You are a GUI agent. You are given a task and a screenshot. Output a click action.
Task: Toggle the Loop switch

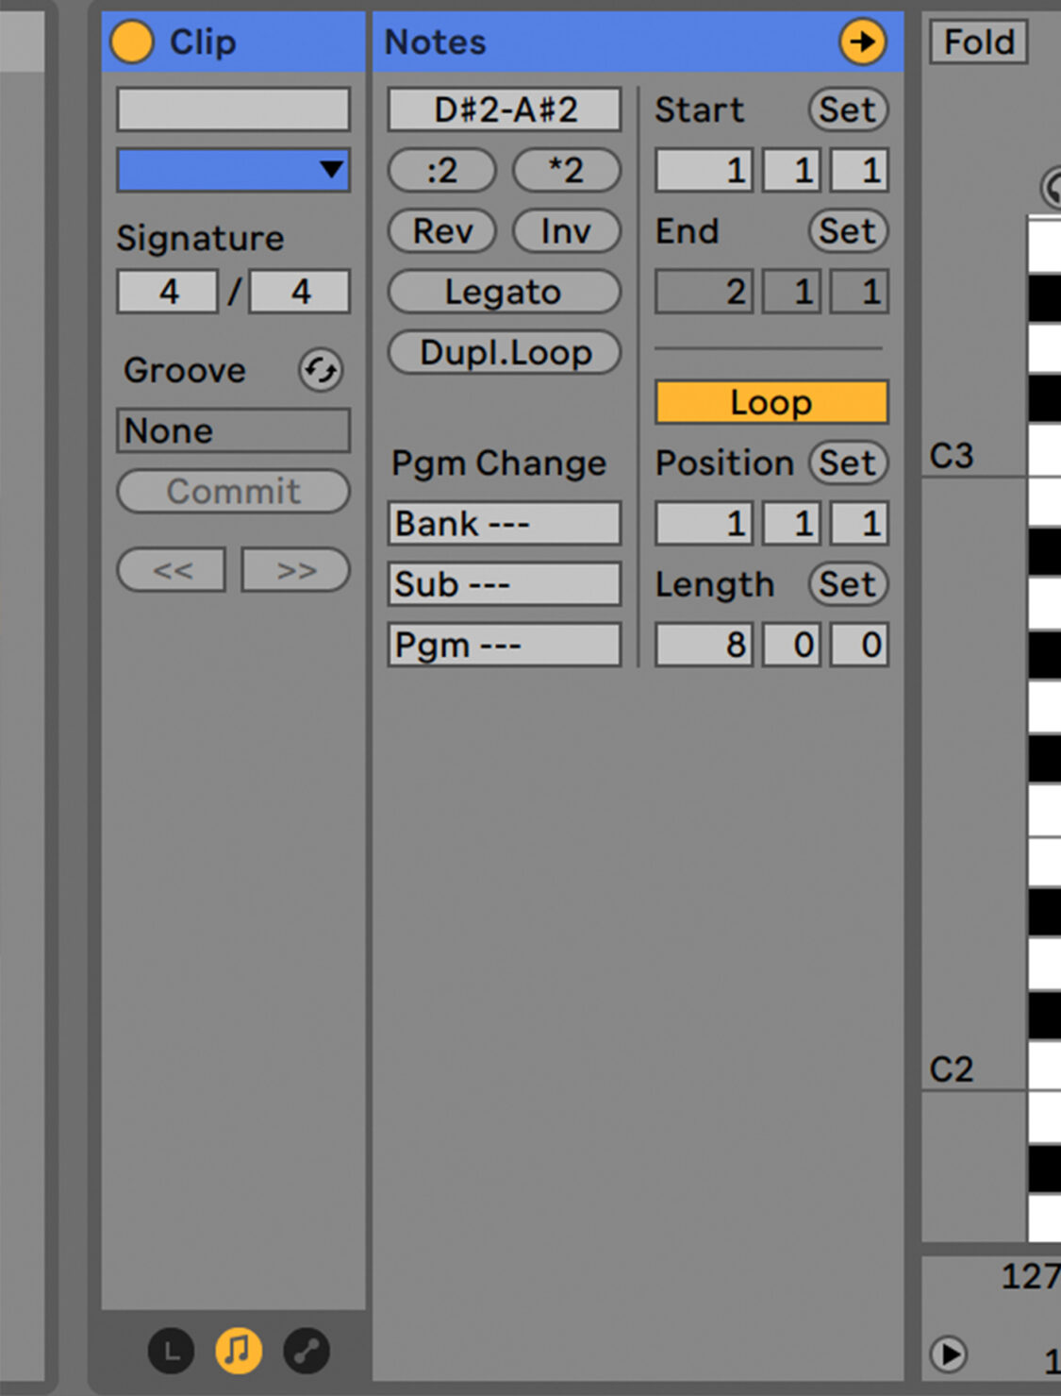click(x=771, y=403)
